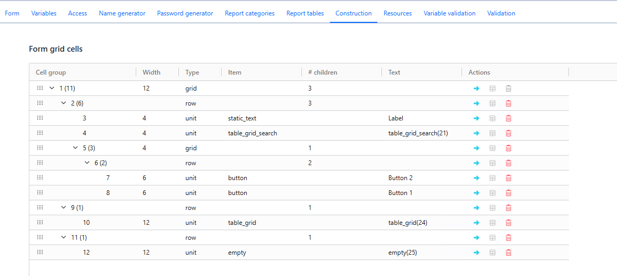
Task: Collapse cell group 5 (3)
Action: (x=75, y=148)
